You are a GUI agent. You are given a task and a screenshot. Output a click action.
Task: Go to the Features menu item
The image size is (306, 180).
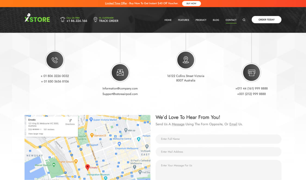click(x=183, y=20)
